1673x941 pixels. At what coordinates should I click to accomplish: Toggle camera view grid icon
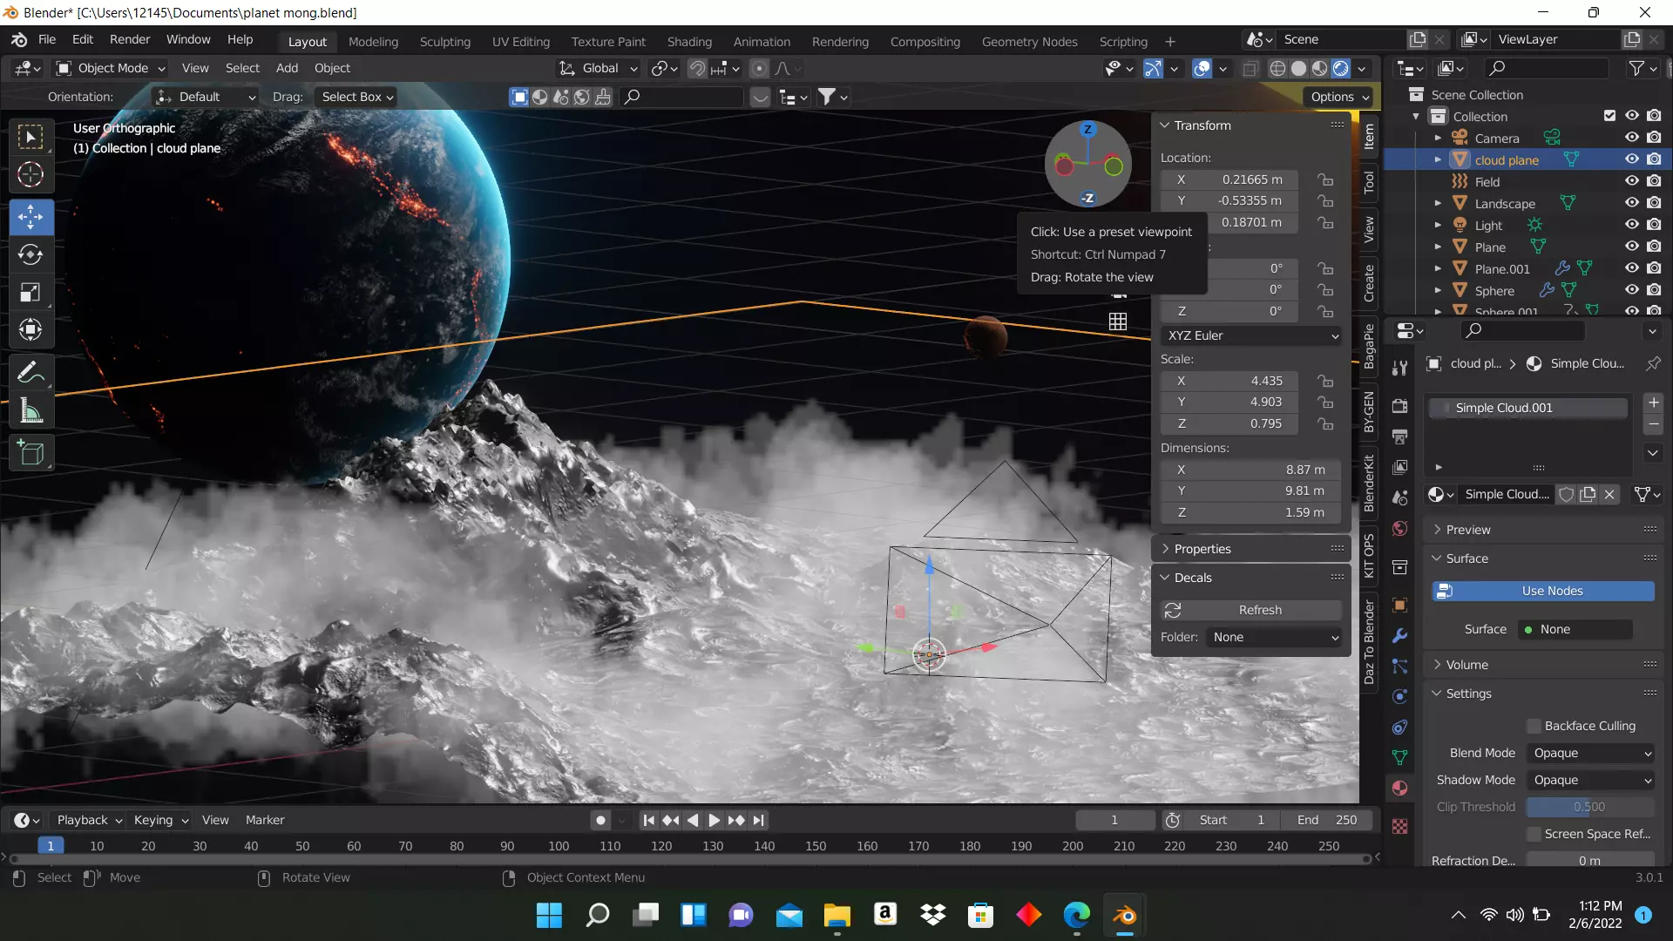point(1118,322)
